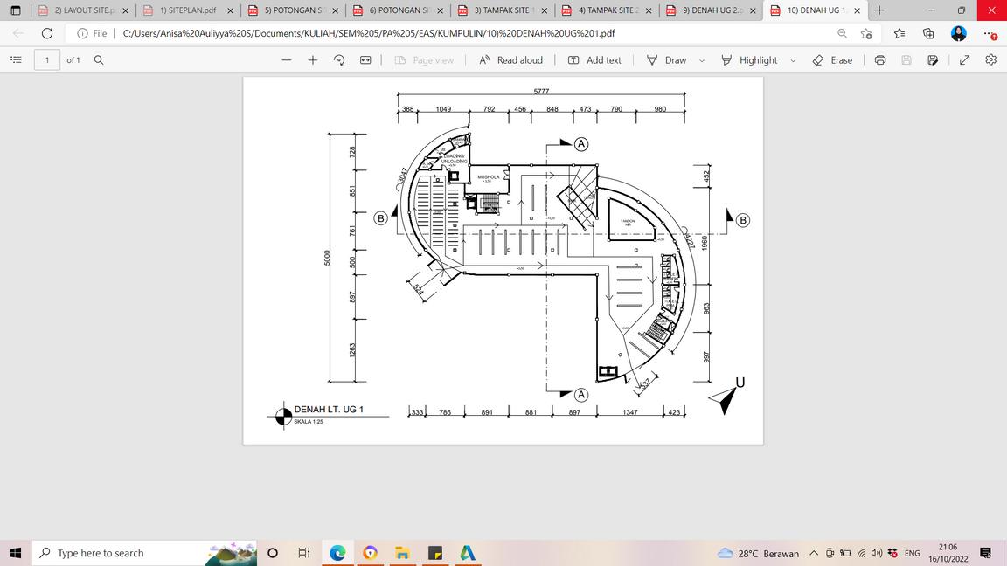Show hidden system tray icons
The height and width of the screenshot is (566, 1007).
tap(814, 553)
